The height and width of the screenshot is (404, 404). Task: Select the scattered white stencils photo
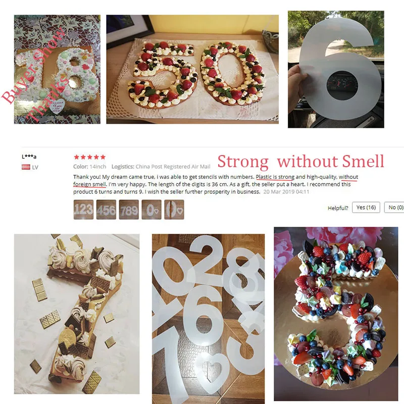pos(208,319)
